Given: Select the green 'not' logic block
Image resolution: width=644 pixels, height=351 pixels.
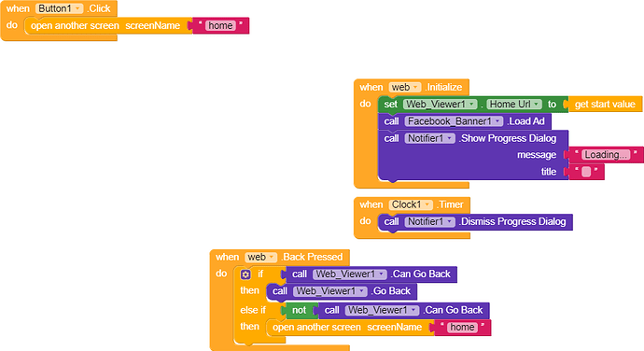Looking at the screenshot, I should [299, 310].
